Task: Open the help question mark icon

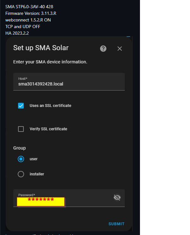Action: pyautogui.click(x=103, y=49)
